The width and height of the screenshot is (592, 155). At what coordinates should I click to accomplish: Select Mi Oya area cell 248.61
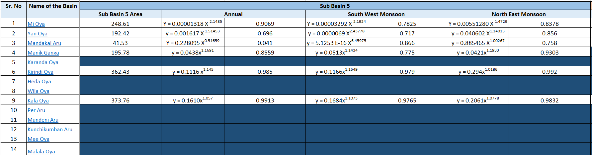[120, 24]
